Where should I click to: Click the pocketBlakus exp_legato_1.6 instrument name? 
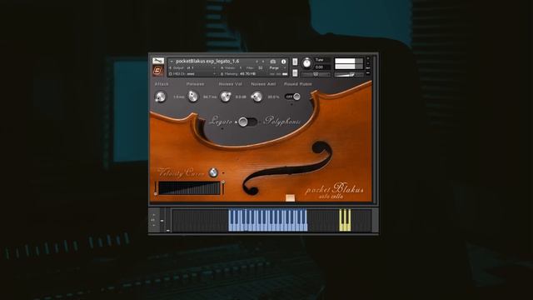[207, 61]
